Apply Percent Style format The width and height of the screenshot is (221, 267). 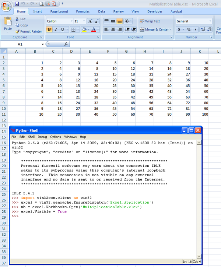[x=189, y=29]
